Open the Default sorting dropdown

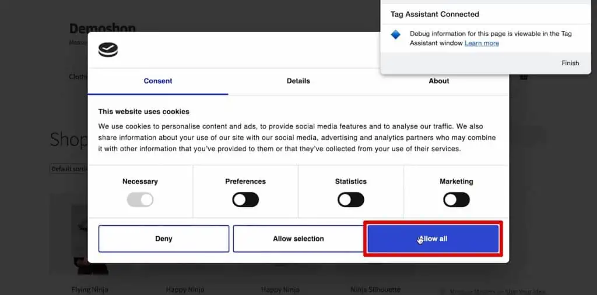coord(69,169)
